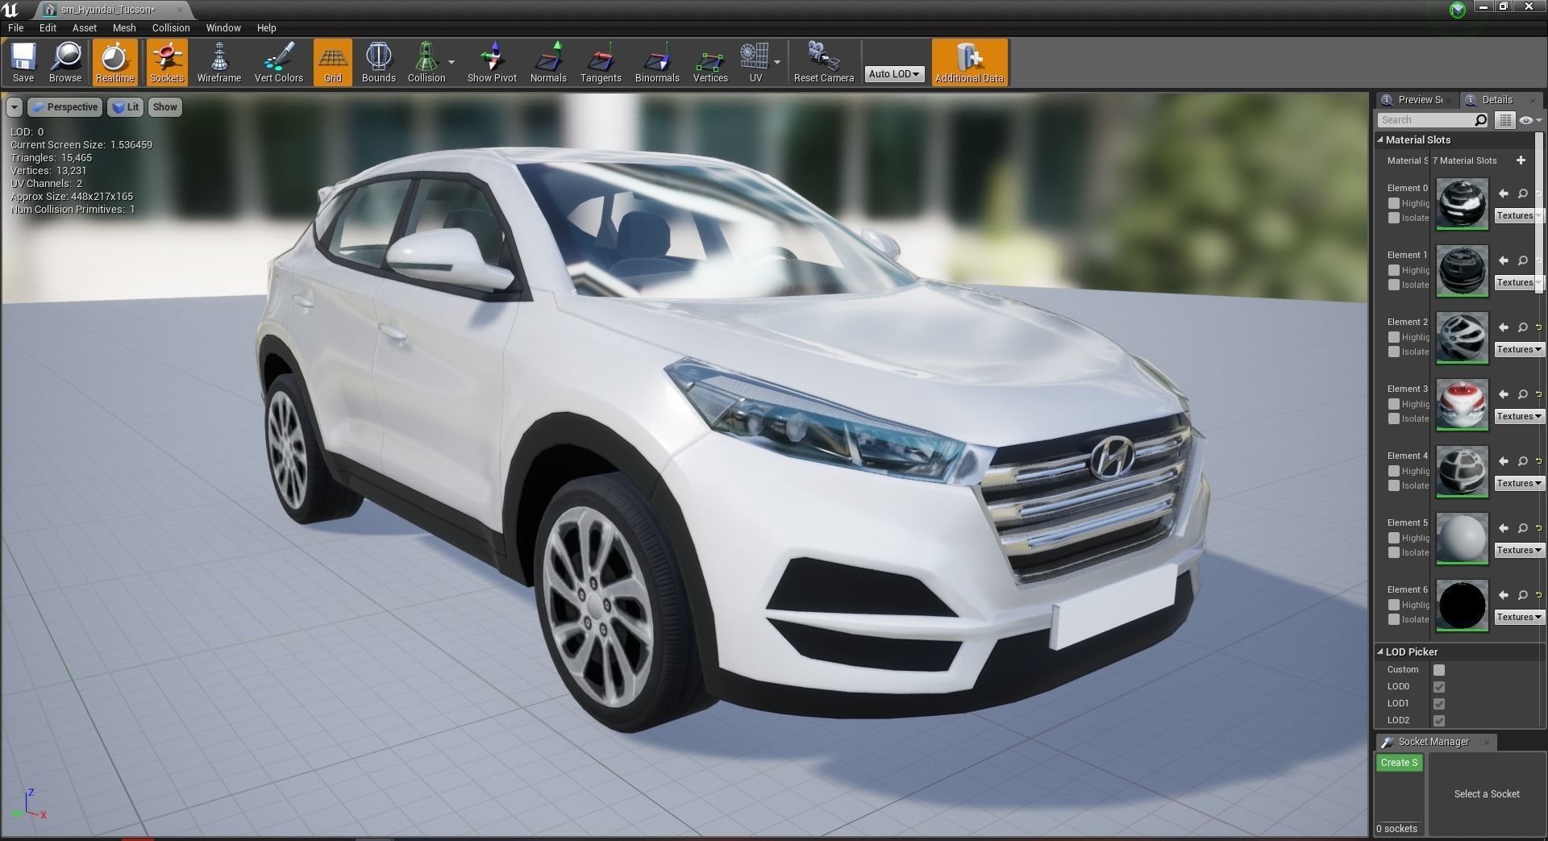
Task: Toggle Additional Data panel
Action: [x=969, y=62]
